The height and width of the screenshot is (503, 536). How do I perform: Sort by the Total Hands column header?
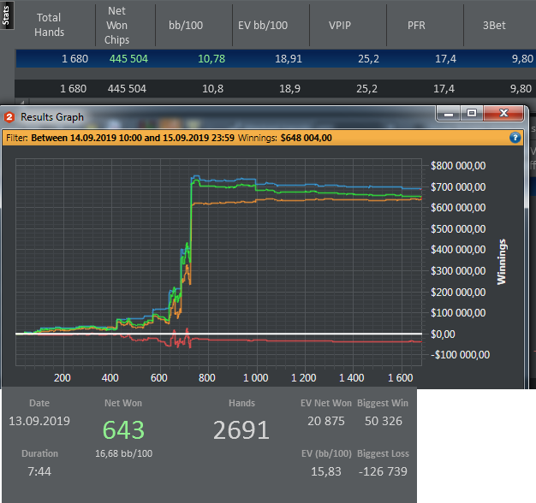tap(49, 25)
